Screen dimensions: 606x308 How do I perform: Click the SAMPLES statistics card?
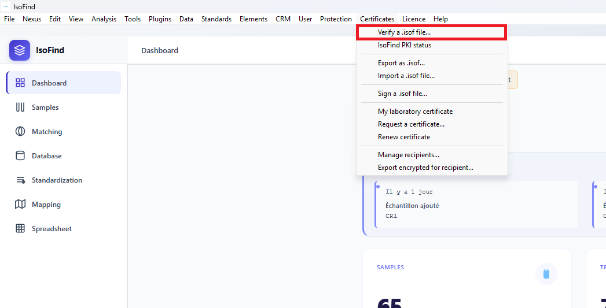(467, 279)
